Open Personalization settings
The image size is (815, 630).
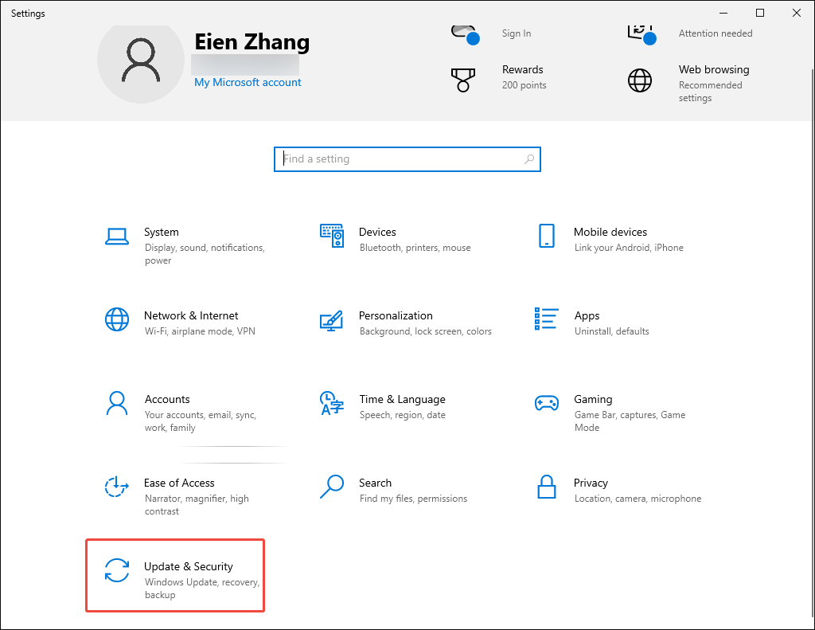coord(396,321)
